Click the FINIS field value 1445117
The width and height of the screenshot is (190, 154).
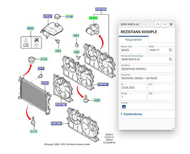tap(154, 50)
